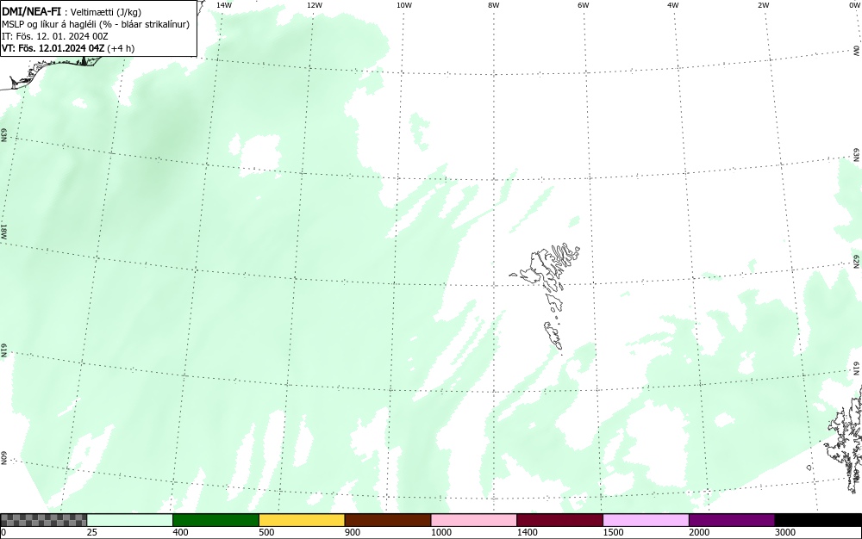Click the "VT: Fös. 12.01.2024 04Z" line
The width and height of the screenshot is (862, 539).
point(53,48)
